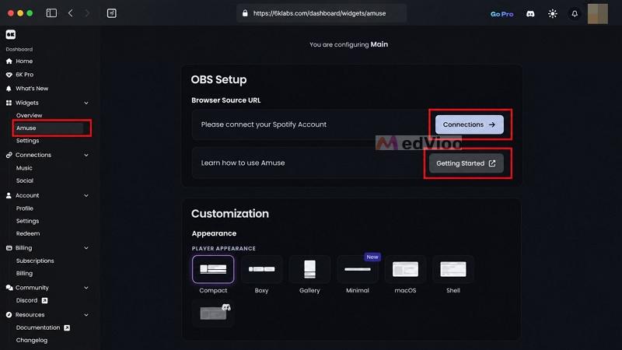Open Settings under Widgets
The image size is (622, 350).
pos(27,141)
